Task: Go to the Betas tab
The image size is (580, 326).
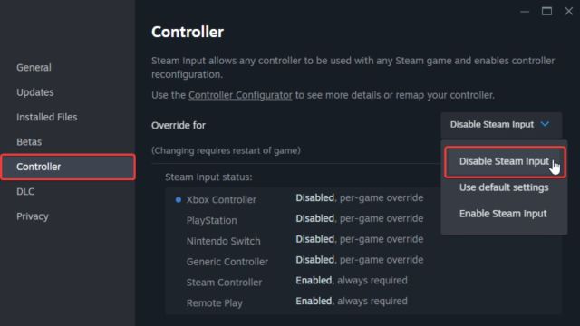Action: [x=29, y=142]
